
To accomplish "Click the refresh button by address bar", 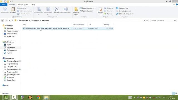I will coord(147,21).
